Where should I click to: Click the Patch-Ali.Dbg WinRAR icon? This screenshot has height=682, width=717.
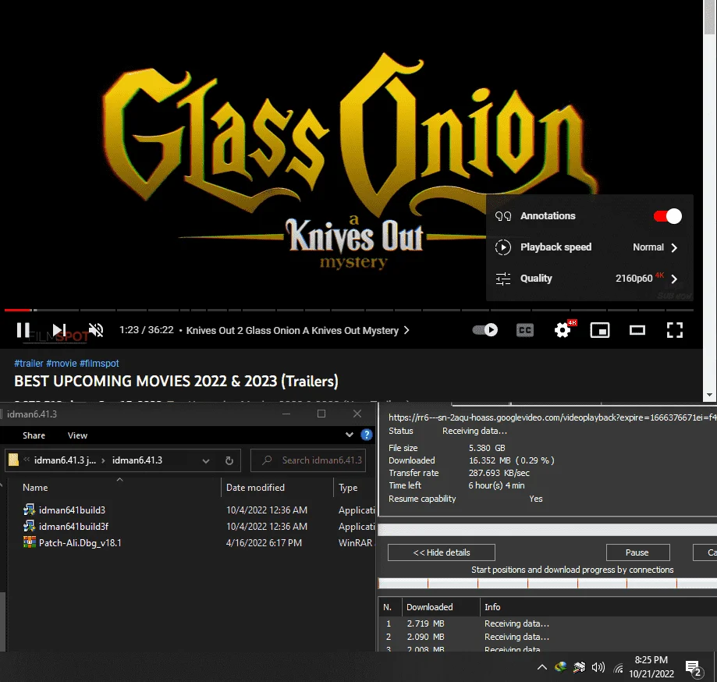(x=30, y=542)
